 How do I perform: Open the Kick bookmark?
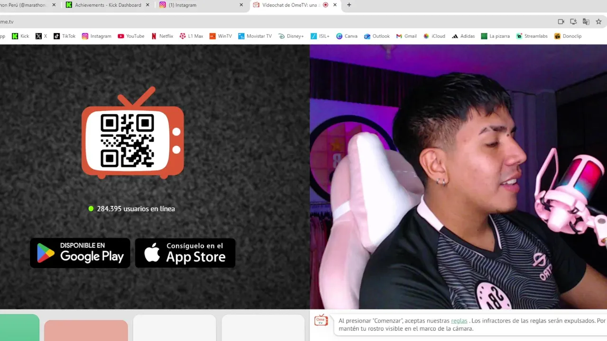coord(20,36)
